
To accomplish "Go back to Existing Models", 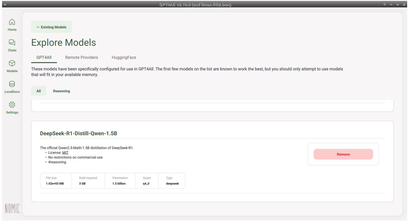I will coord(51,27).
